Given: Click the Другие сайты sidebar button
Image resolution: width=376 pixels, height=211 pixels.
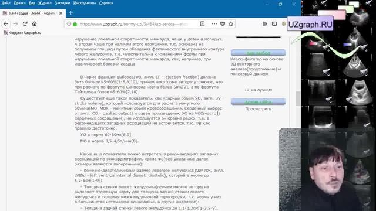Looking at the screenshot, I should (258, 101).
